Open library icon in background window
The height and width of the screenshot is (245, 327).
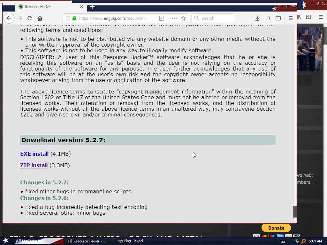click(299, 17)
